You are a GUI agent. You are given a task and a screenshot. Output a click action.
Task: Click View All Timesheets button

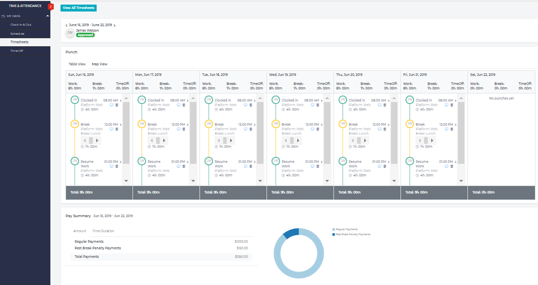pyautogui.click(x=78, y=8)
